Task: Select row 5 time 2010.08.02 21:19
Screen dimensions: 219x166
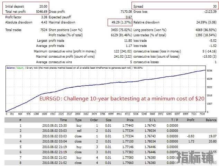Action: pyautogui.click(x=54, y=147)
